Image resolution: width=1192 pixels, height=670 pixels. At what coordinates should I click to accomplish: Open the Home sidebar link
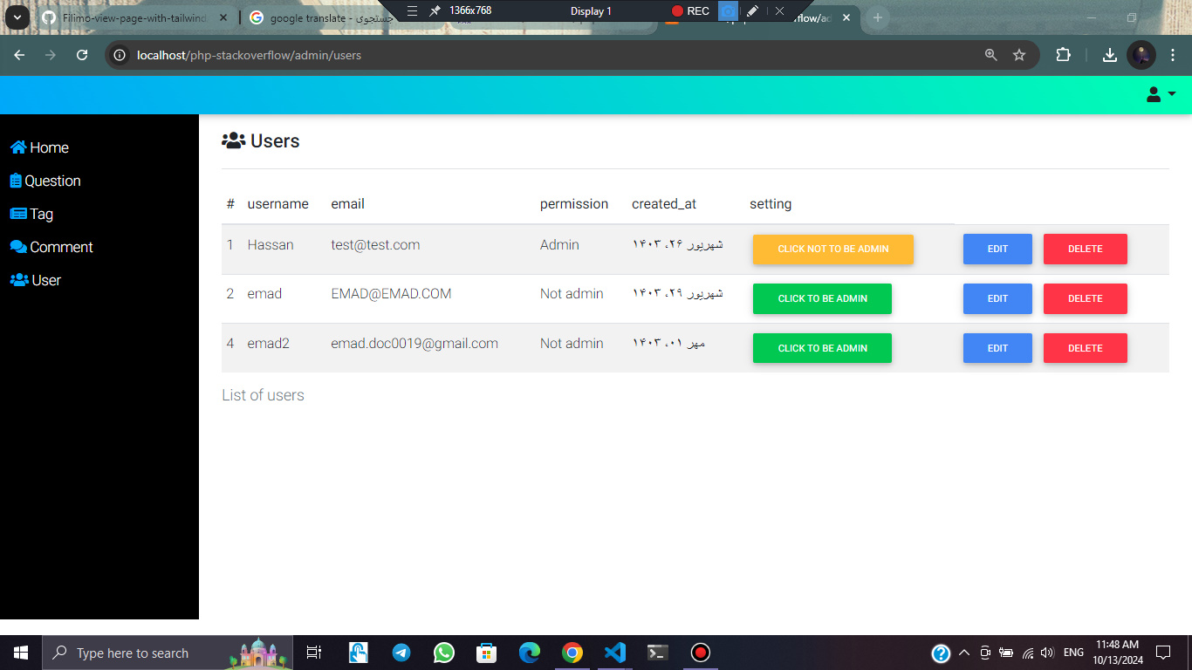[x=39, y=147]
